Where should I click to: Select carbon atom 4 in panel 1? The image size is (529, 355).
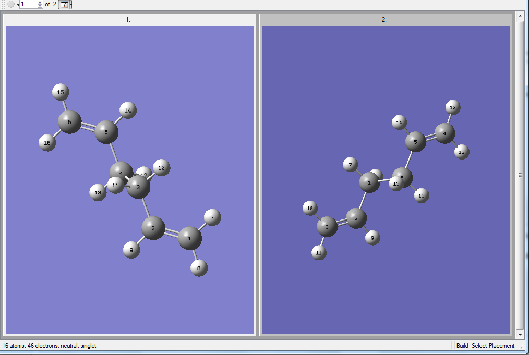click(120, 172)
